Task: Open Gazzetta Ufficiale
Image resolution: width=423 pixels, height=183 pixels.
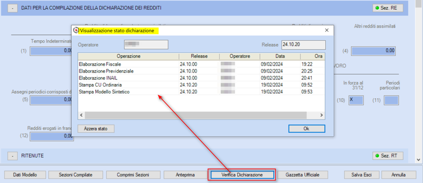Action: [303, 175]
